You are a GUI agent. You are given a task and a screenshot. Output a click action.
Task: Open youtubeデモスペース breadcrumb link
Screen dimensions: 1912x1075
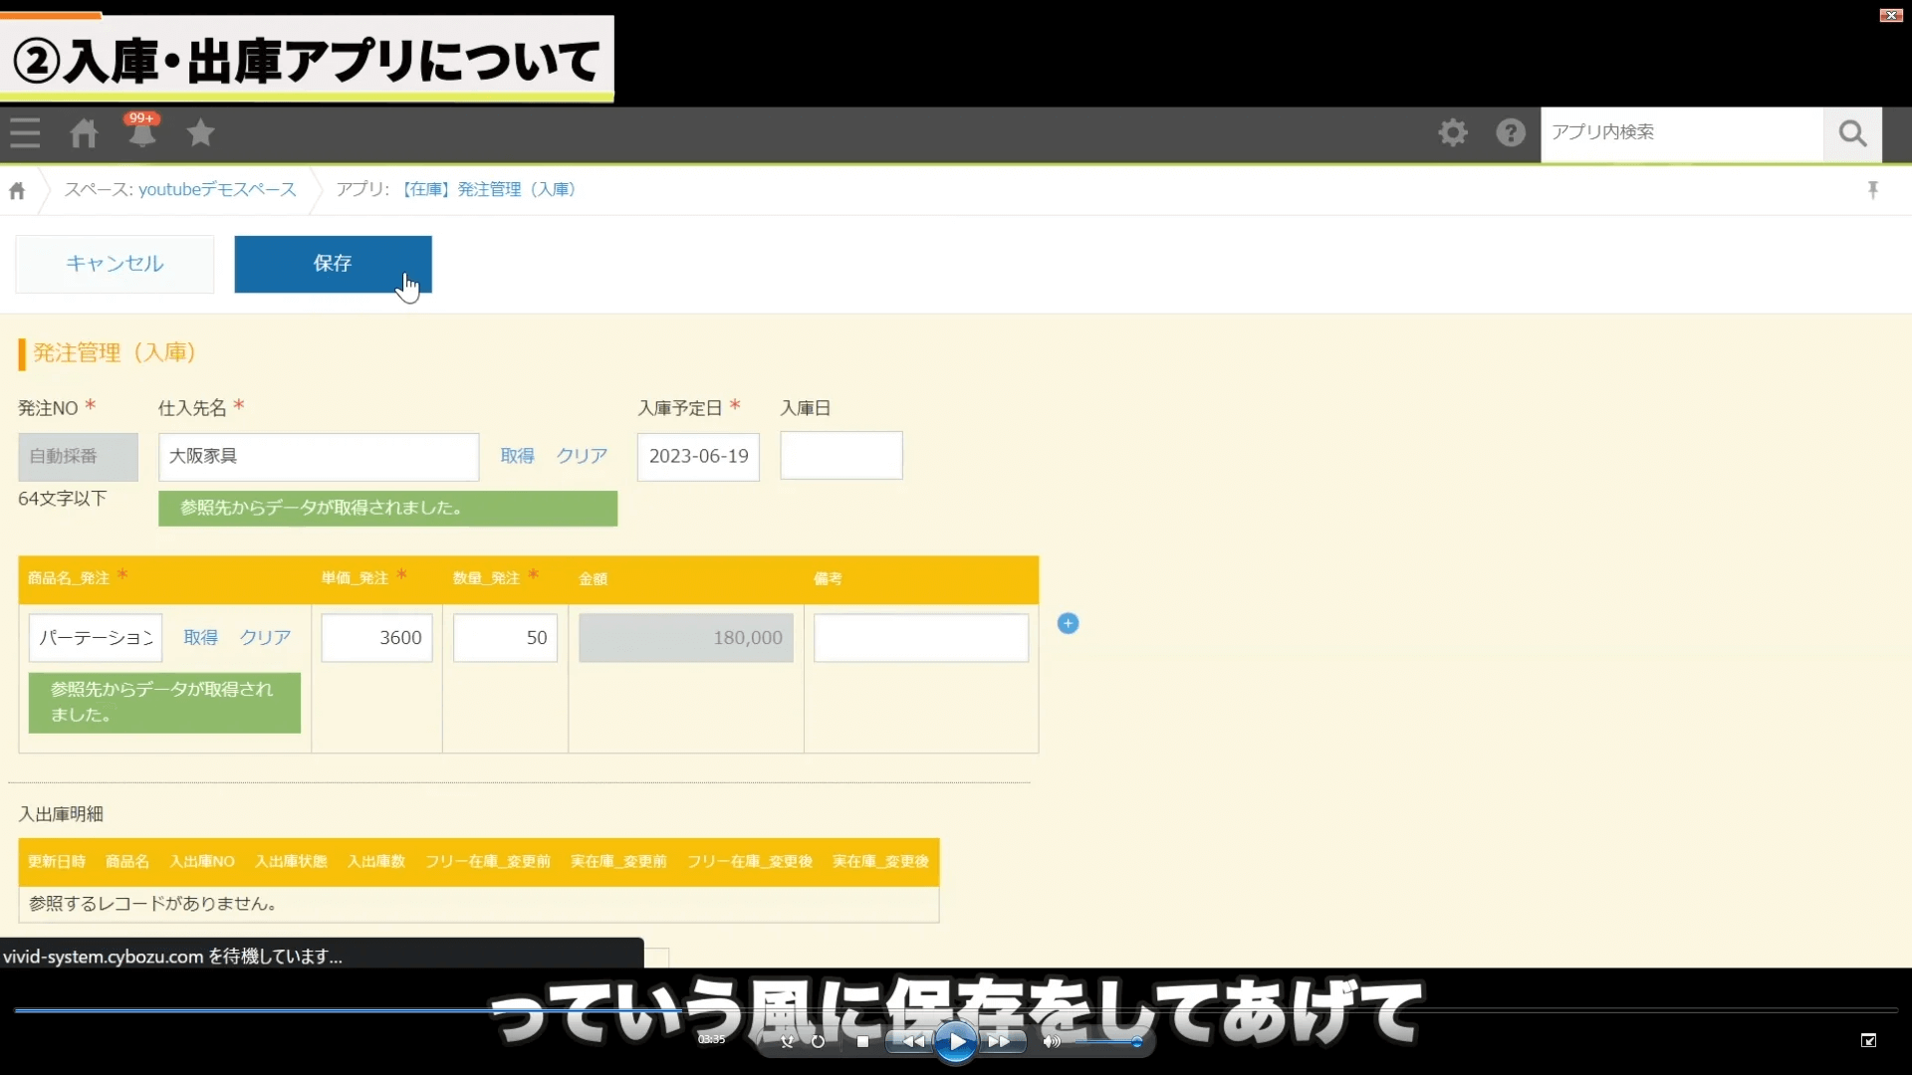[x=217, y=189]
